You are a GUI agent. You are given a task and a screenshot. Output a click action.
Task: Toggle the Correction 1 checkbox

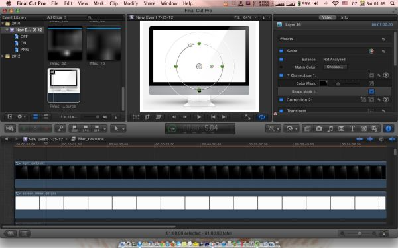[281, 75]
